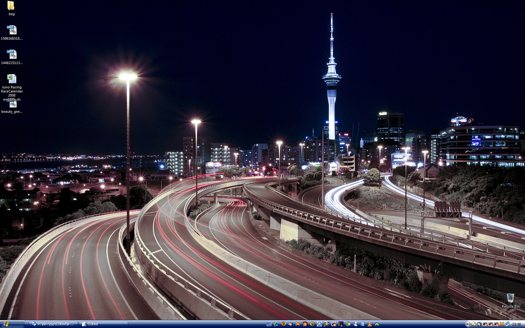The image size is (525, 328).
Task: Expand hidden system tray icons
Action: [x=468, y=324]
